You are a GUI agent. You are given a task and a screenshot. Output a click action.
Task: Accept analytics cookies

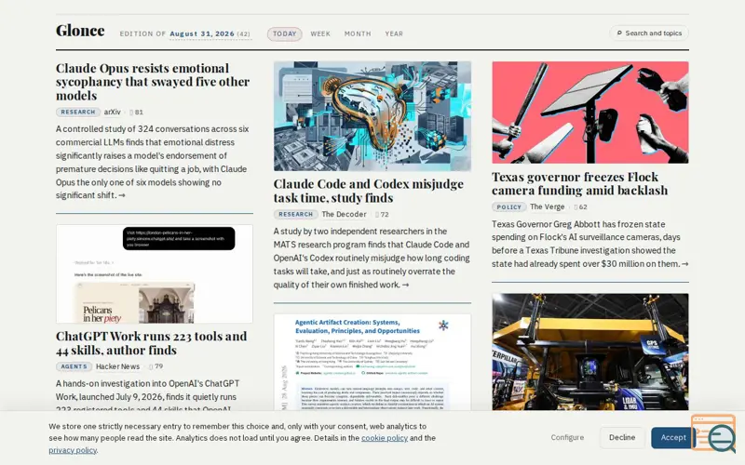pos(672,437)
